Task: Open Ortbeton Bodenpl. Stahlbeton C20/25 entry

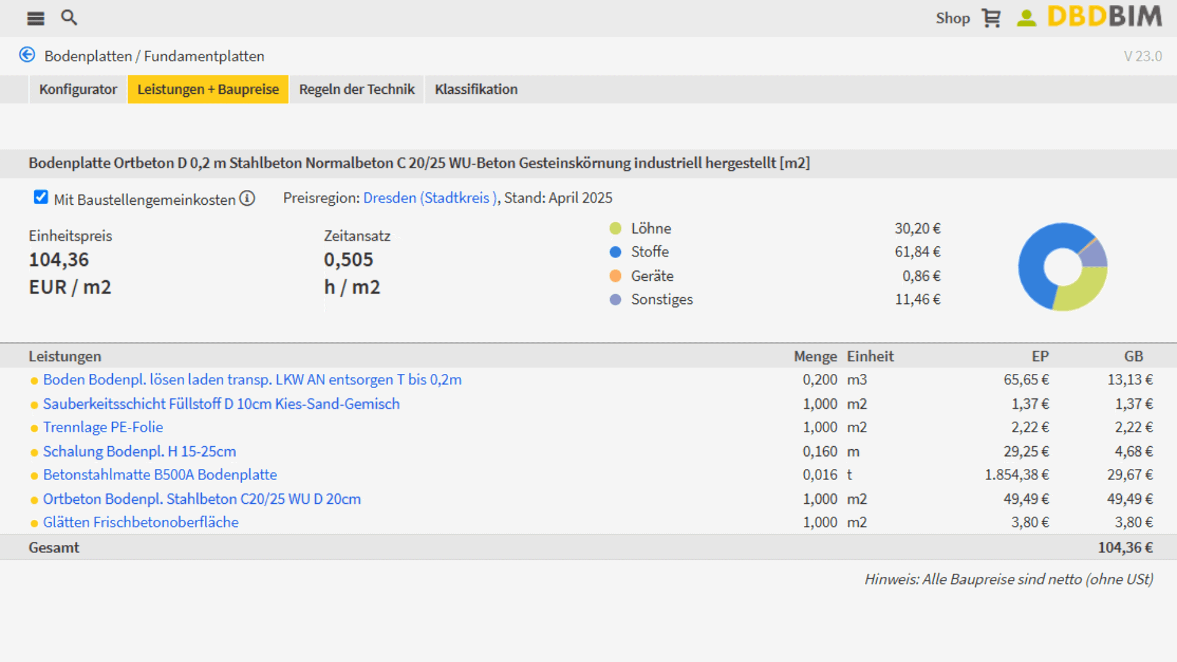Action: 202,499
